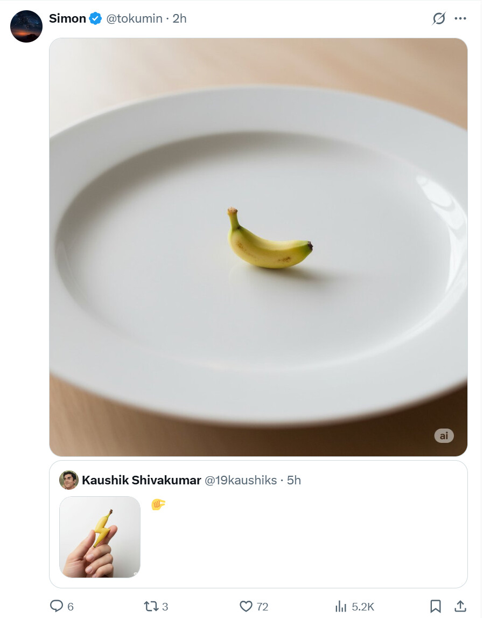Click the blue verified badge
This screenshot has height=618, width=483.
(x=95, y=18)
